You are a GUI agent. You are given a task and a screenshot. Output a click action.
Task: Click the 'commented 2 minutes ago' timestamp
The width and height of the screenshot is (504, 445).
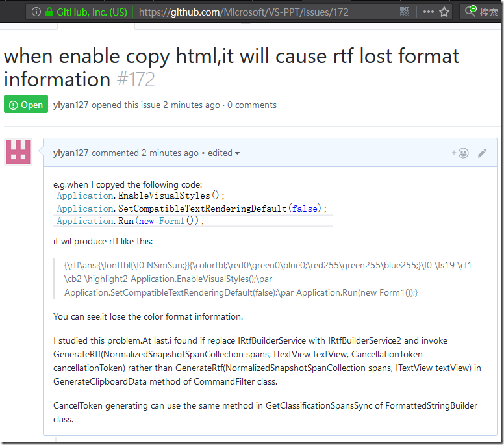pos(145,153)
